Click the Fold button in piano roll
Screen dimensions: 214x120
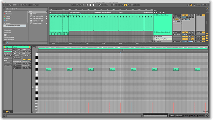[34, 47]
